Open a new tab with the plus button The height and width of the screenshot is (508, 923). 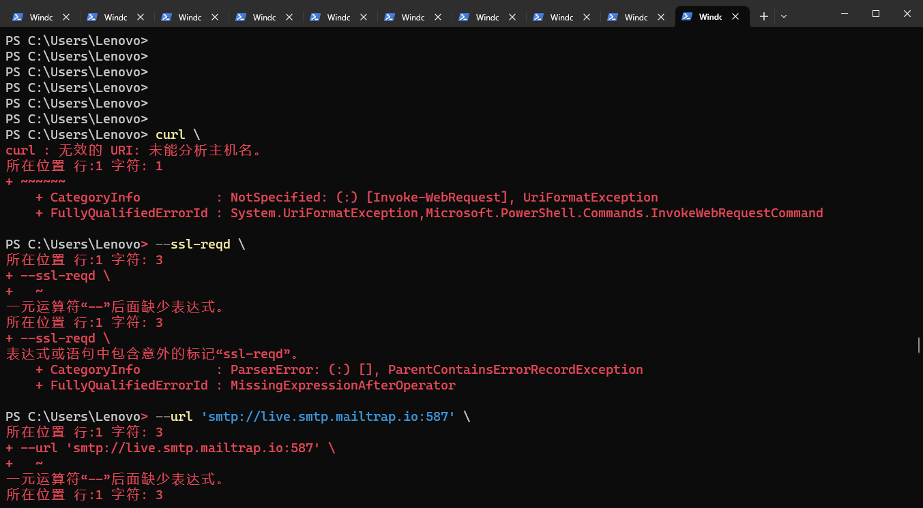(763, 16)
